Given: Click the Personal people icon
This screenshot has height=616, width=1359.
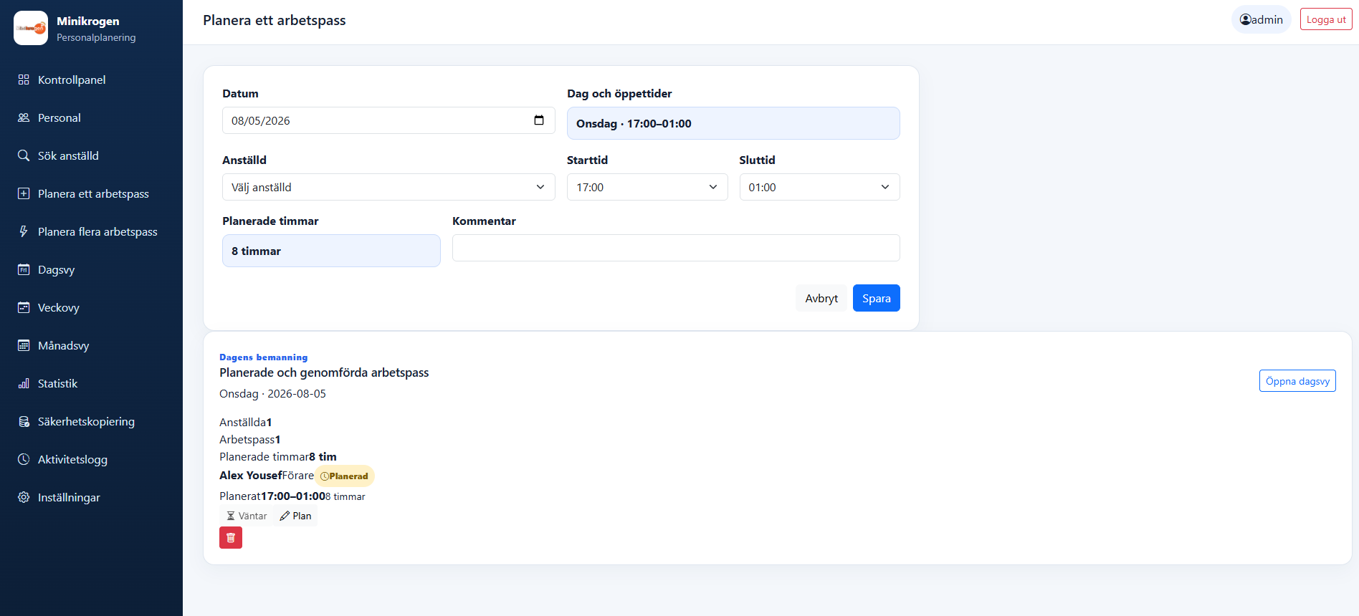Looking at the screenshot, I should (x=24, y=117).
